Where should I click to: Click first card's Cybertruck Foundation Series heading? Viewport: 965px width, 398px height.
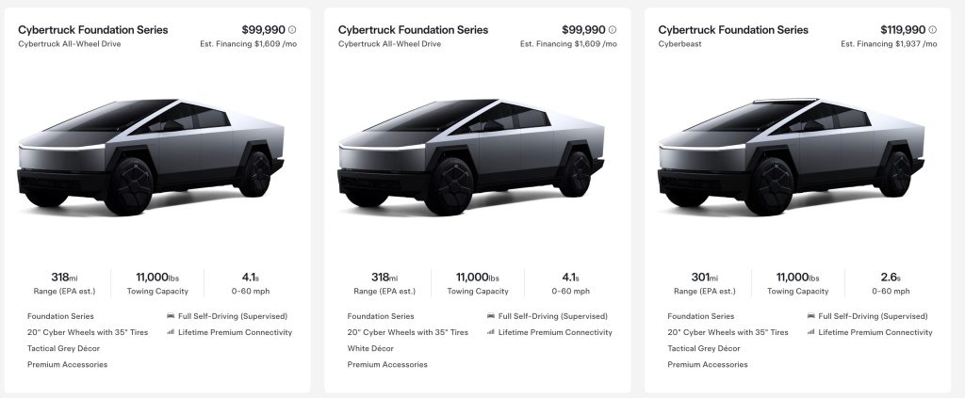tap(93, 29)
